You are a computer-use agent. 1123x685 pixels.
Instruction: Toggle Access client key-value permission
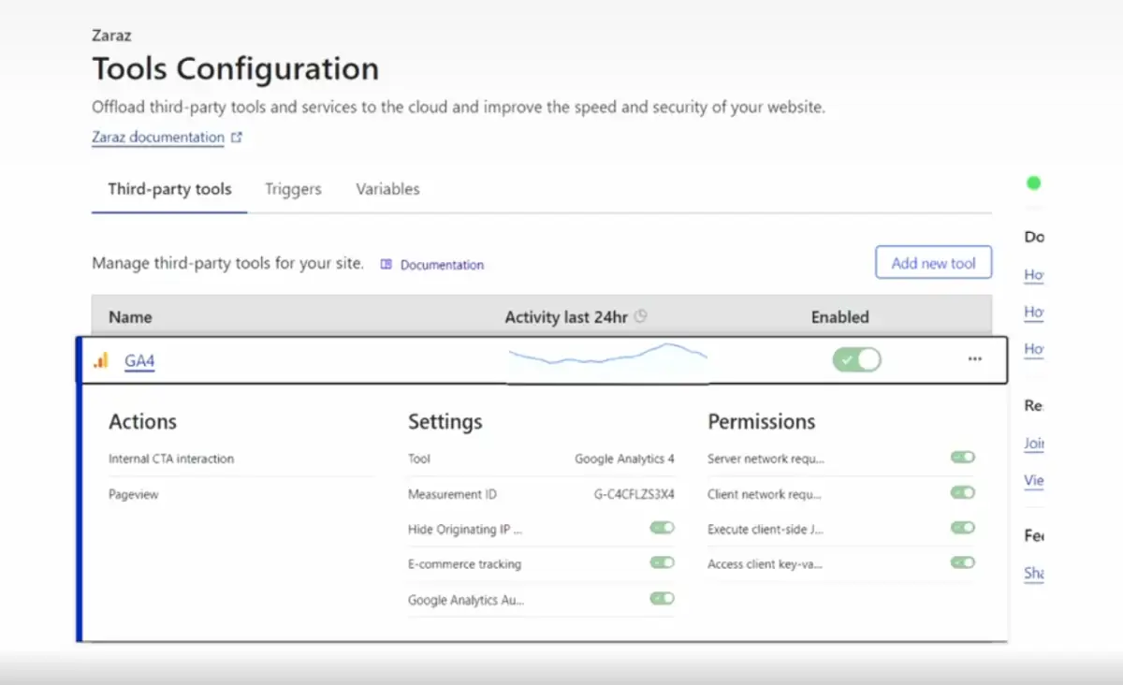(962, 563)
